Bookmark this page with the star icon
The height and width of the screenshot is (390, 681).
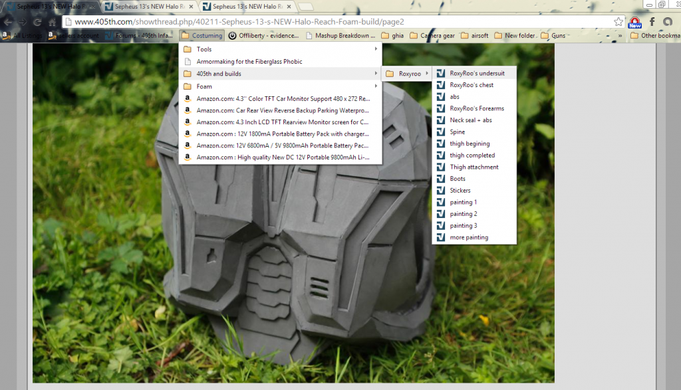[x=618, y=22]
